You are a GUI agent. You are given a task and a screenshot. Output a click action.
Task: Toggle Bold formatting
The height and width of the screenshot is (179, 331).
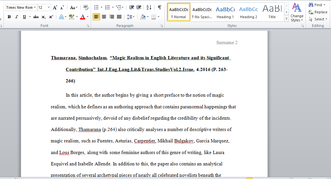click(x=9, y=17)
